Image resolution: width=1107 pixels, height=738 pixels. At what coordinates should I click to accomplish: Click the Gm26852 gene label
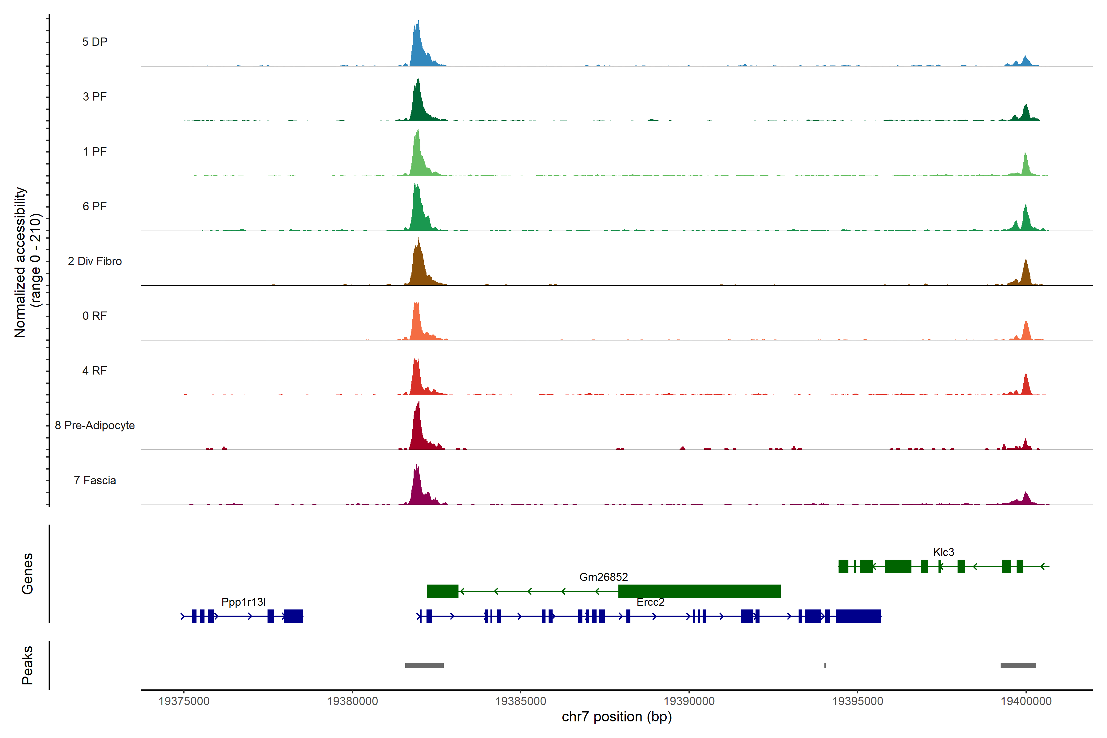click(603, 577)
